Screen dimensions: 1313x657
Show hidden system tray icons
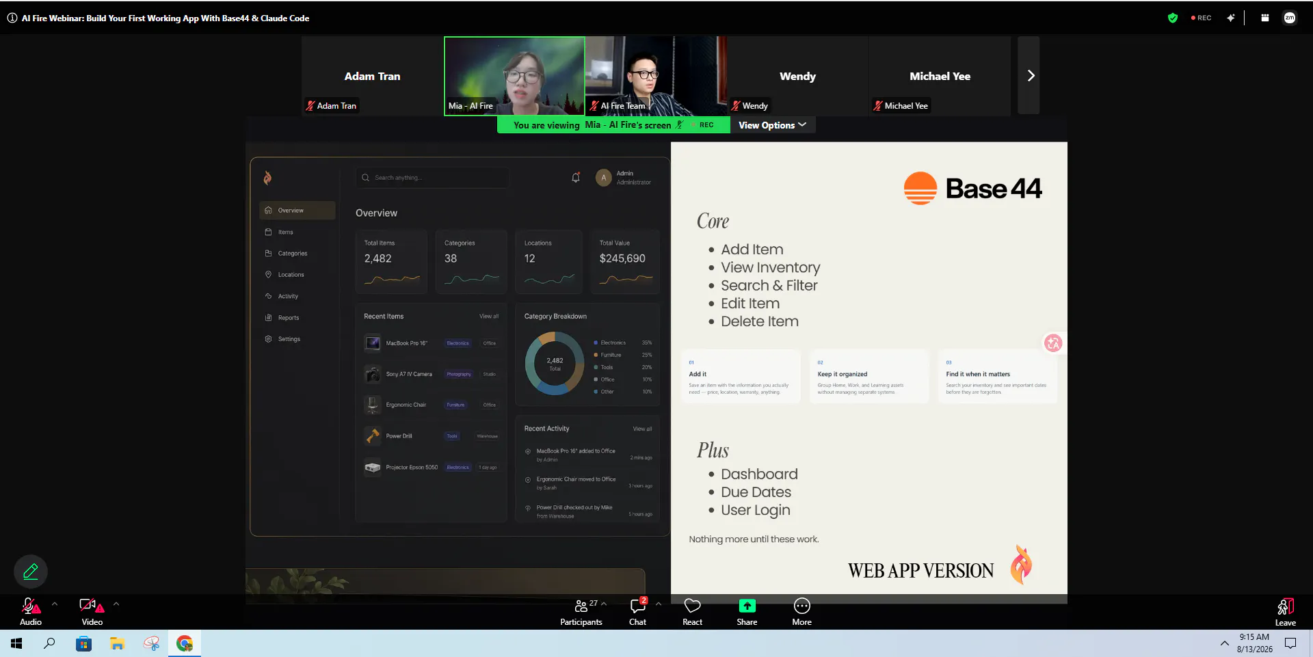pos(1224,643)
